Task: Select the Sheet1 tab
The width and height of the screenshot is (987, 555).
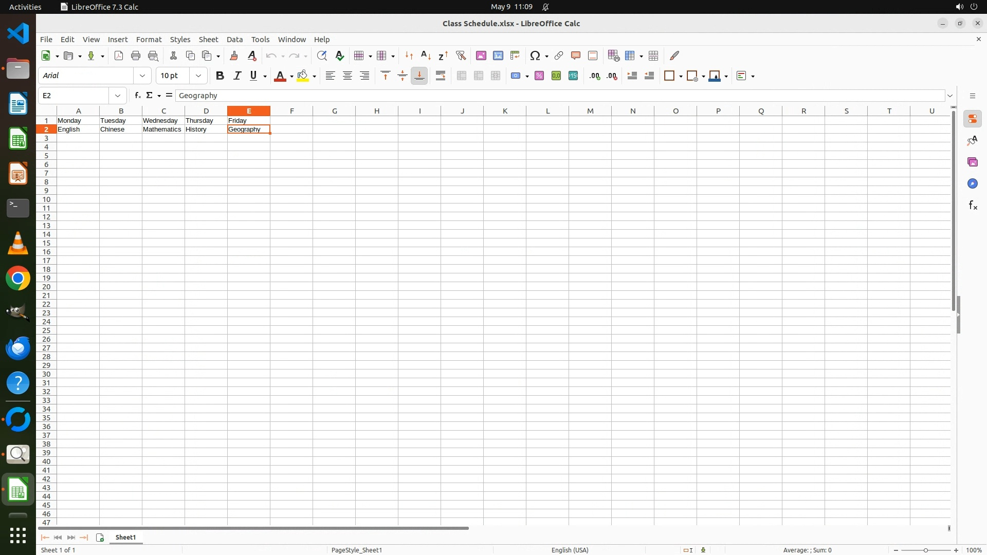Action: pyautogui.click(x=125, y=538)
